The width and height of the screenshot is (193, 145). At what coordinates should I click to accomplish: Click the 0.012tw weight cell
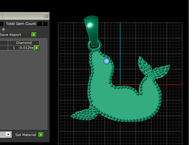(x=27, y=48)
